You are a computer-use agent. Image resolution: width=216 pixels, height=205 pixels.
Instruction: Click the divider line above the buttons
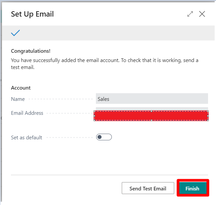[x=109, y=175]
